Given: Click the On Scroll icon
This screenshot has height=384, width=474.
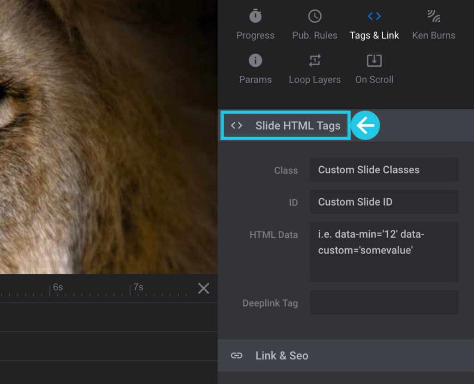Looking at the screenshot, I should click(374, 60).
